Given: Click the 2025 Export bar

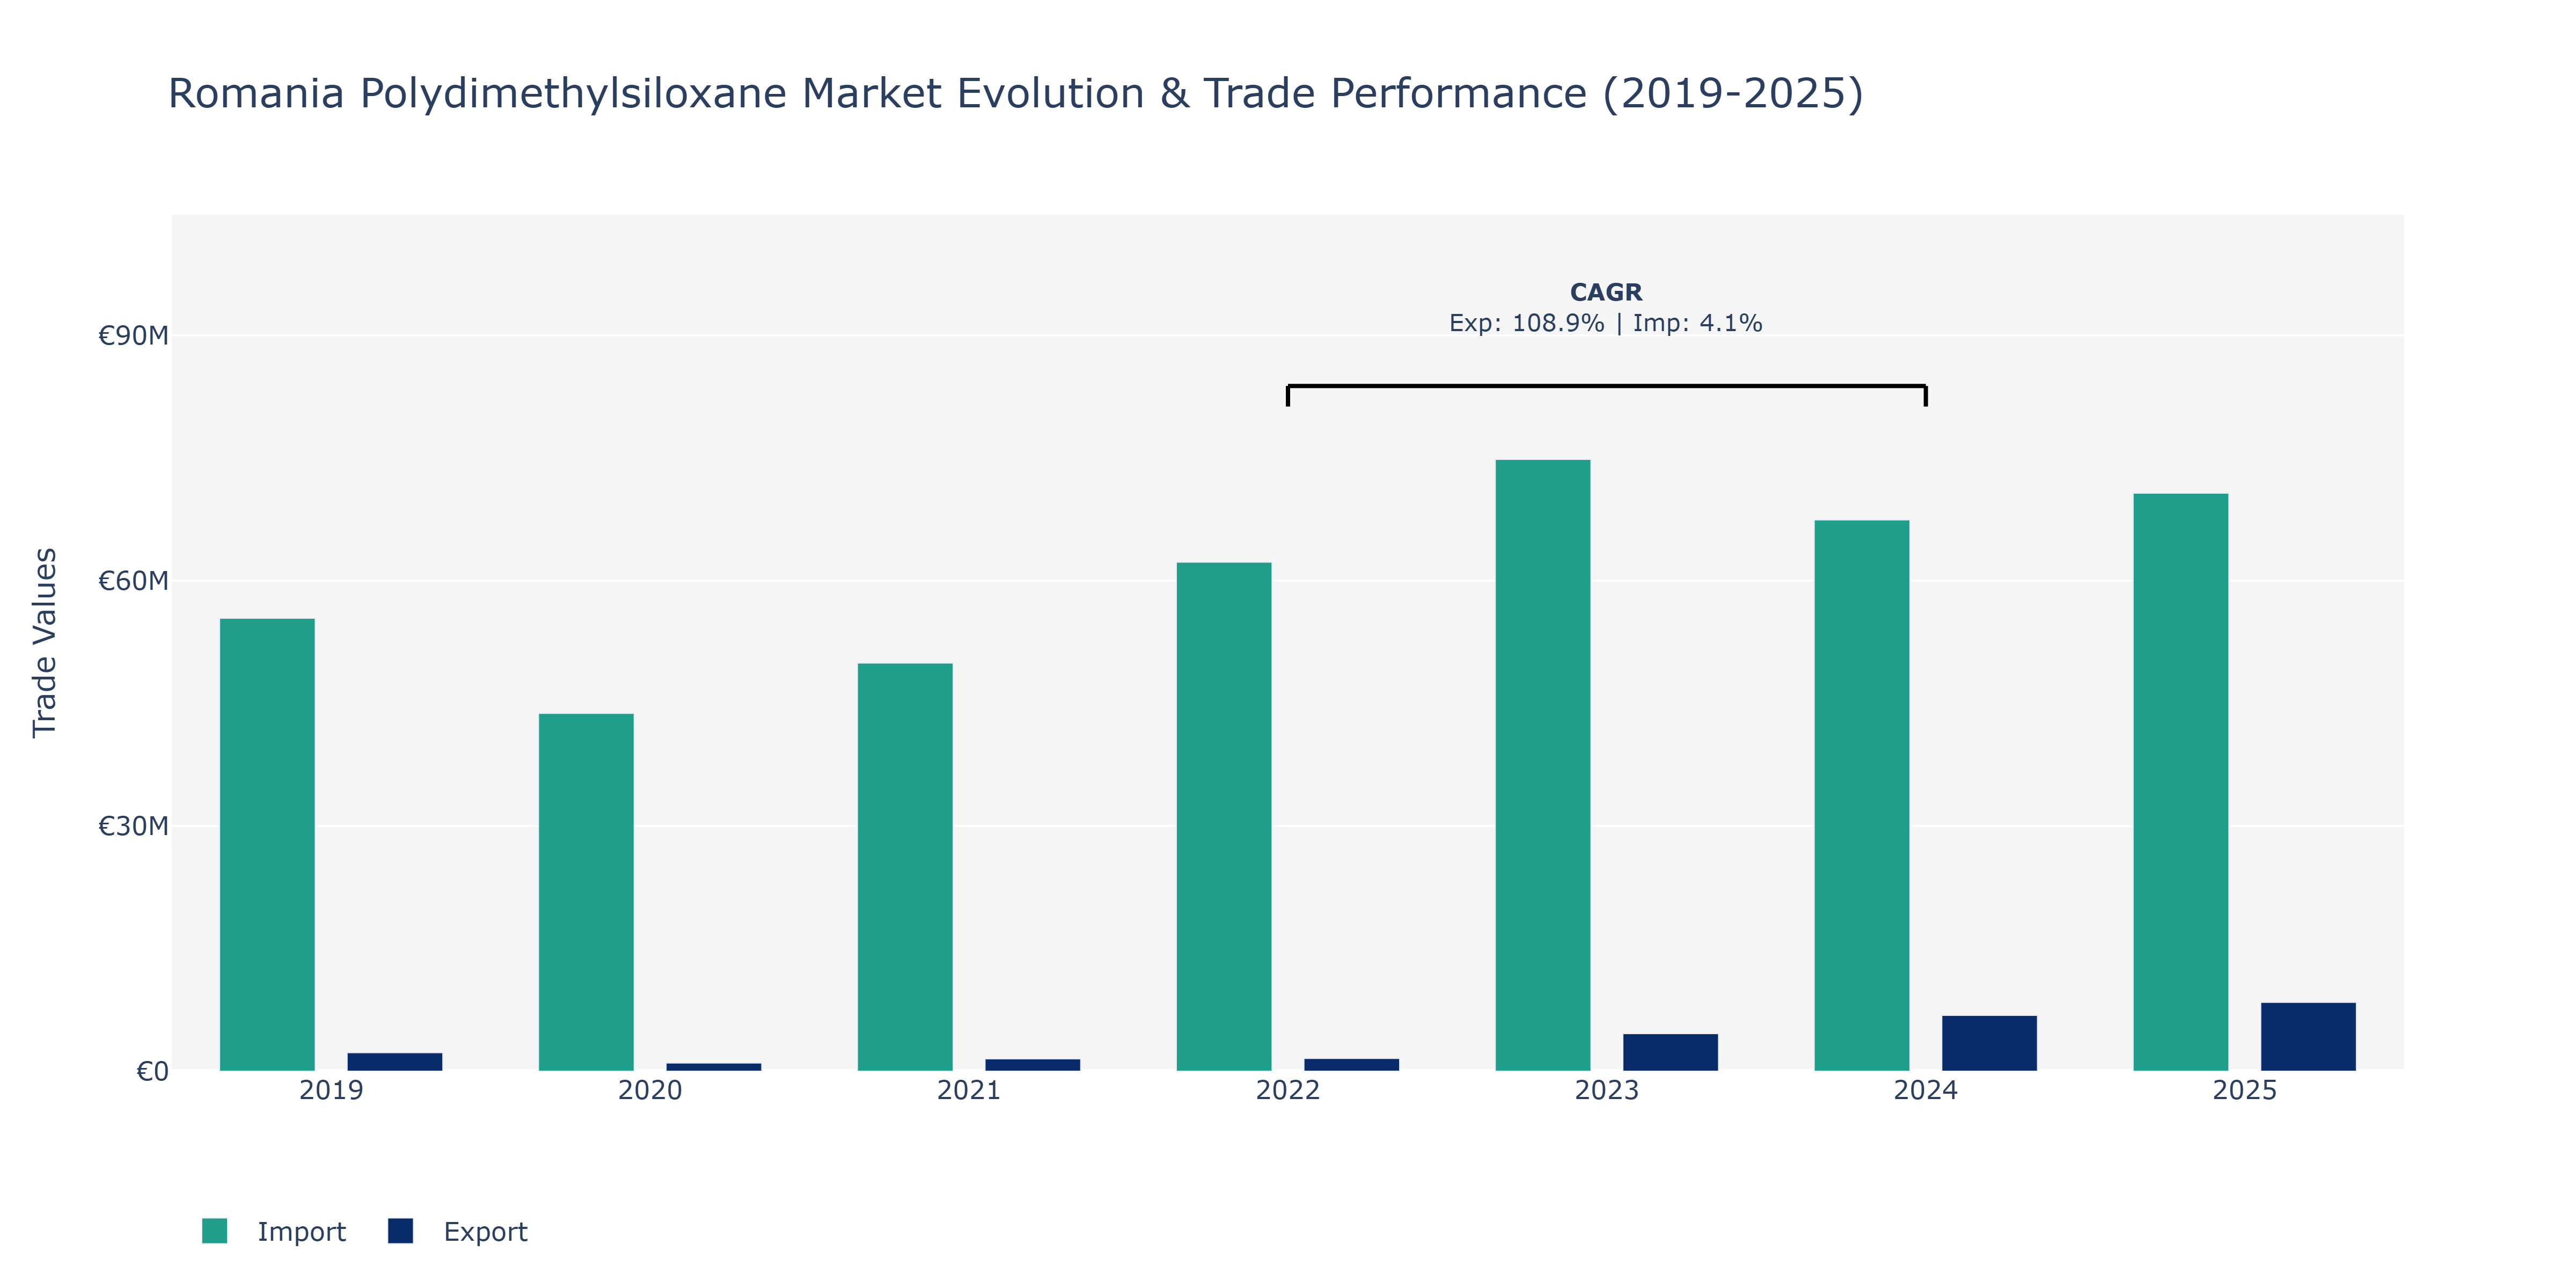Looking at the screenshot, I should pyautogui.click(x=2309, y=1037).
